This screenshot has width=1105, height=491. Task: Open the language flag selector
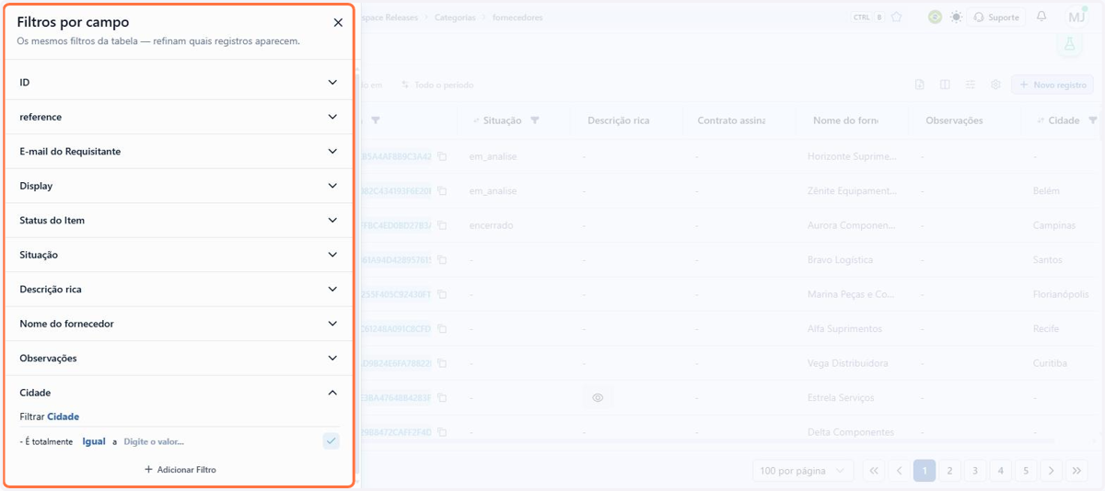click(x=935, y=17)
